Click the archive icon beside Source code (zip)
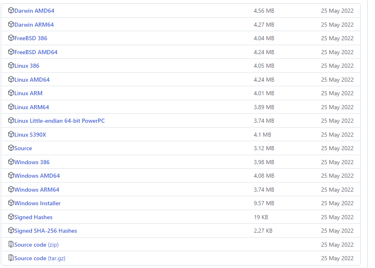The width and height of the screenshot is (375, 268). pos(10,244)
